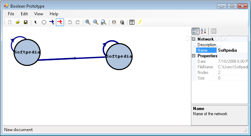
Task: Select the Date property row
Action: point(222,61)
